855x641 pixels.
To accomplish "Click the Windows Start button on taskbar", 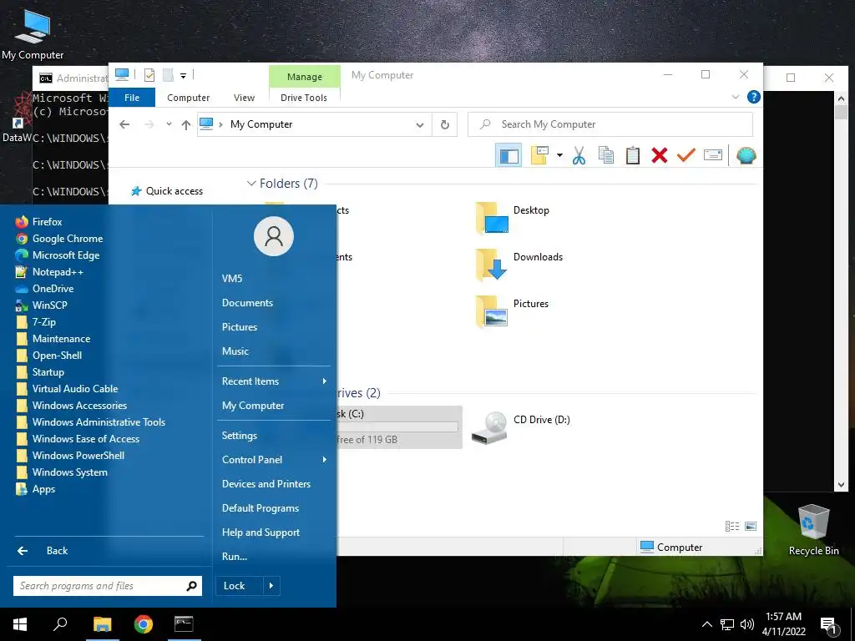I will [20, 624].
